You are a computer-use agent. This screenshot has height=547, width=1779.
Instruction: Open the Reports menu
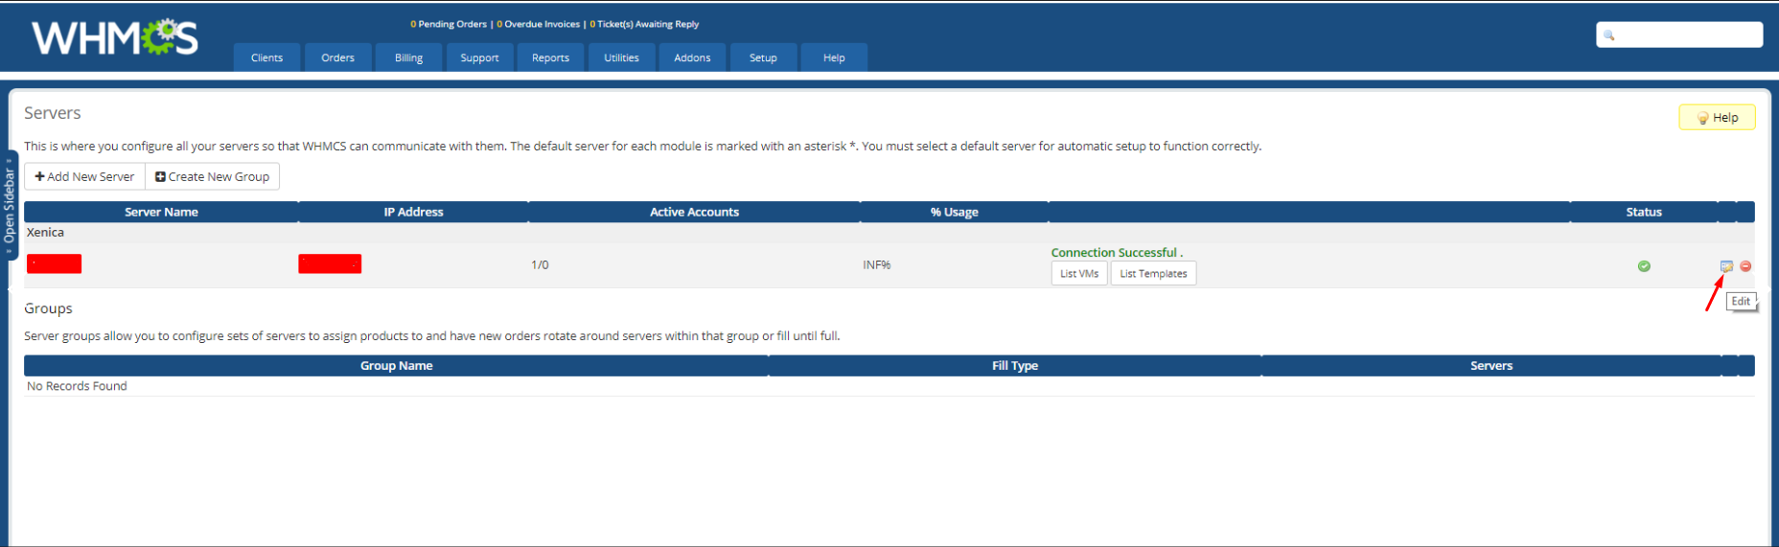(550, 57)
